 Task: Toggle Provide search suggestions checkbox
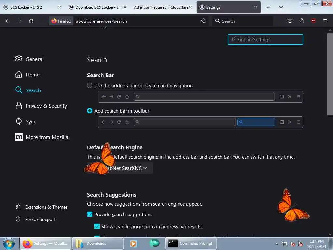tap(90, 214)
